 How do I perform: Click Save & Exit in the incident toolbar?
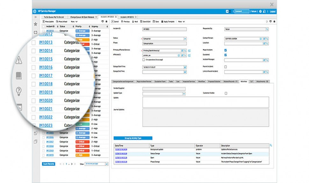point(145,22)
